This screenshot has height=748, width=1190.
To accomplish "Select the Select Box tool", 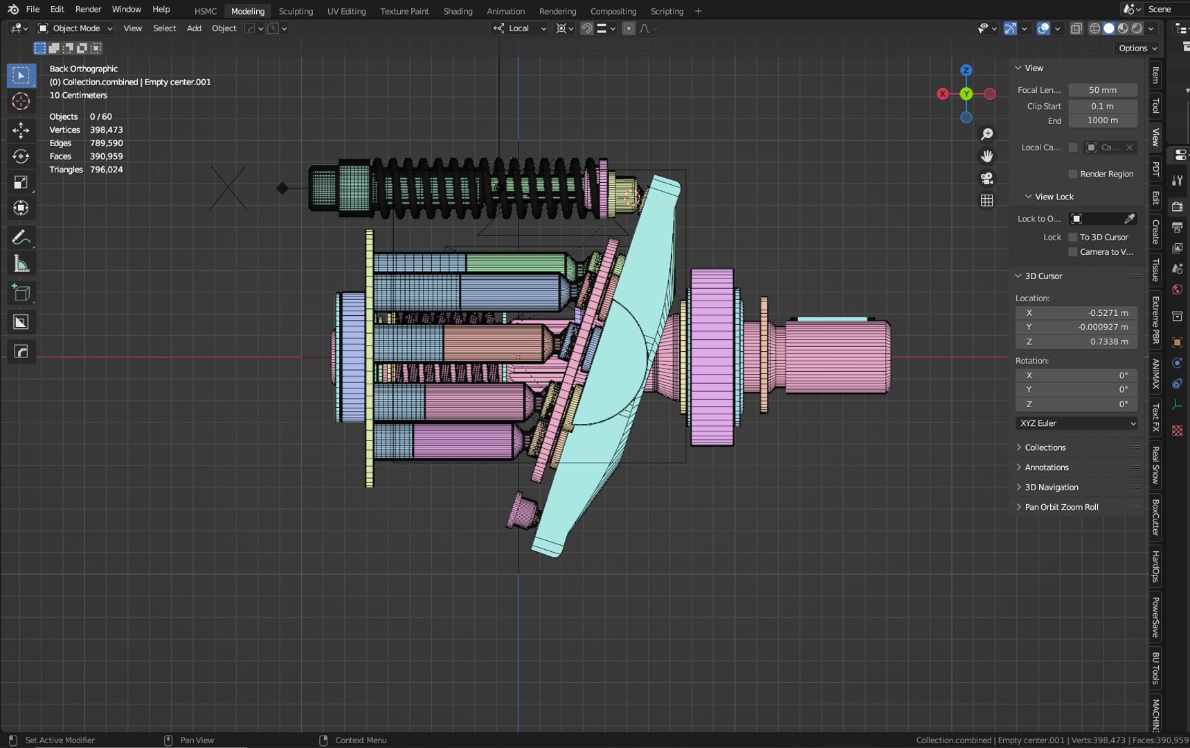I will tap(21, 75).
